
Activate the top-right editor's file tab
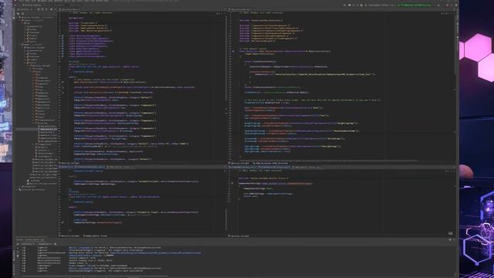(x=240, y=9)
